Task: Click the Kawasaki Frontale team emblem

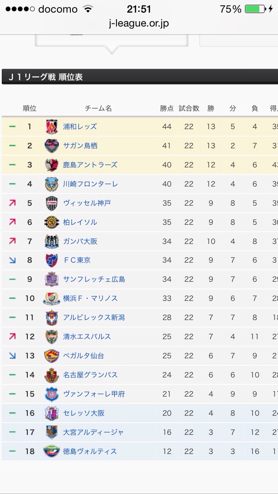Action: [52, 184]
